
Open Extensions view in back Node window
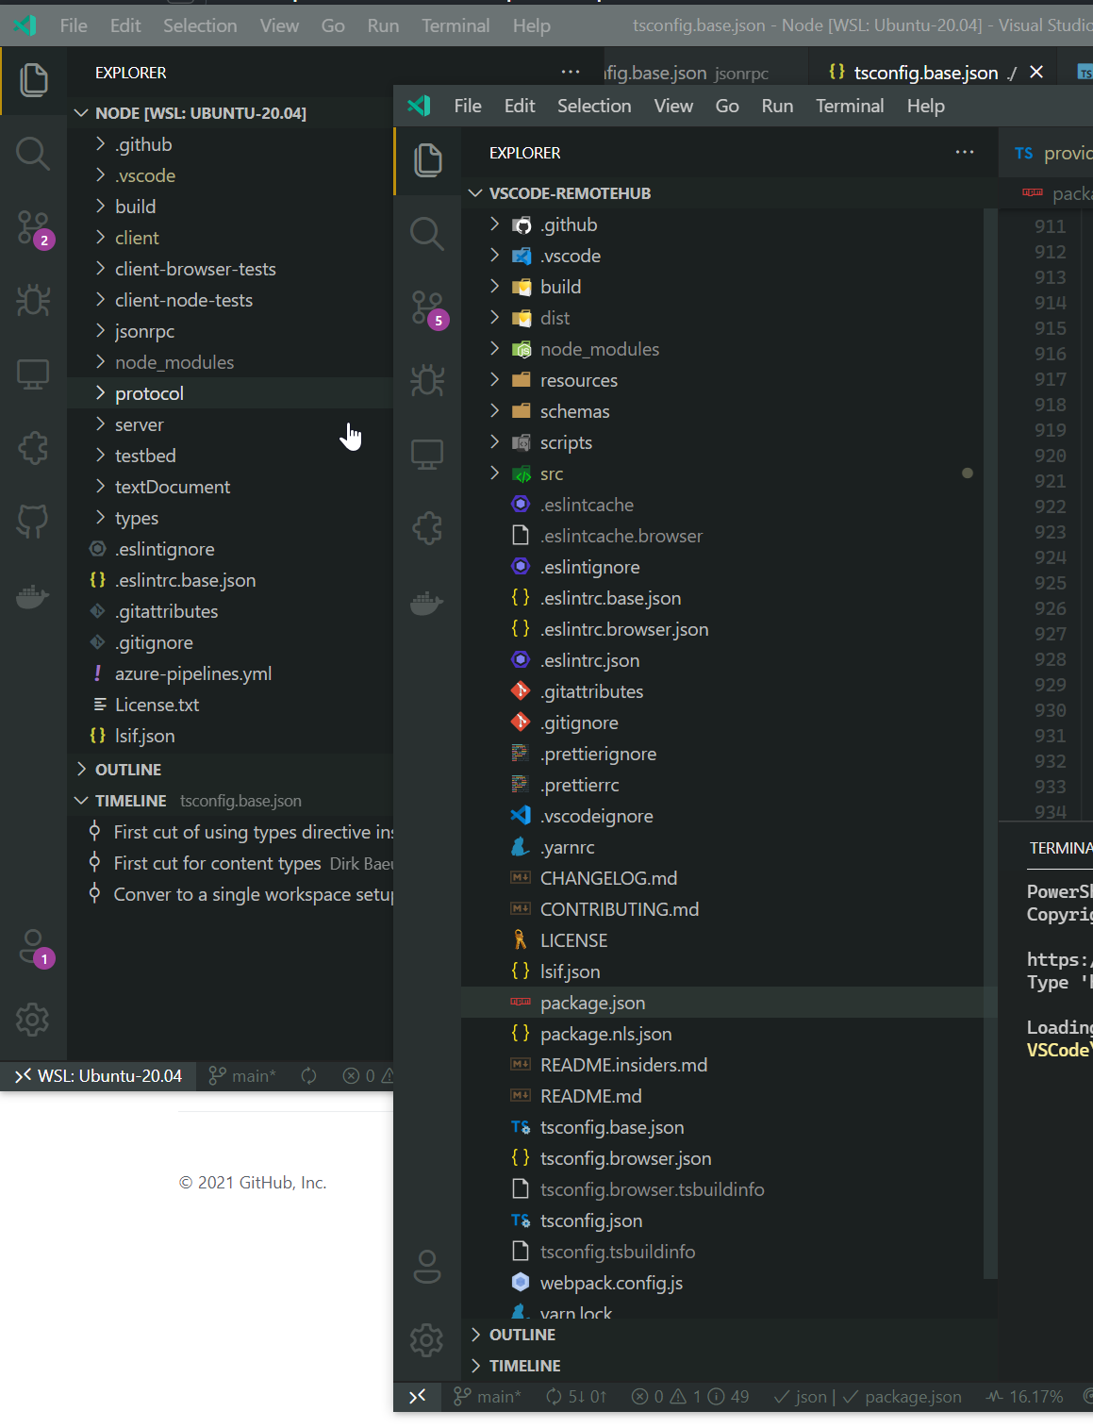pos(34,447)
